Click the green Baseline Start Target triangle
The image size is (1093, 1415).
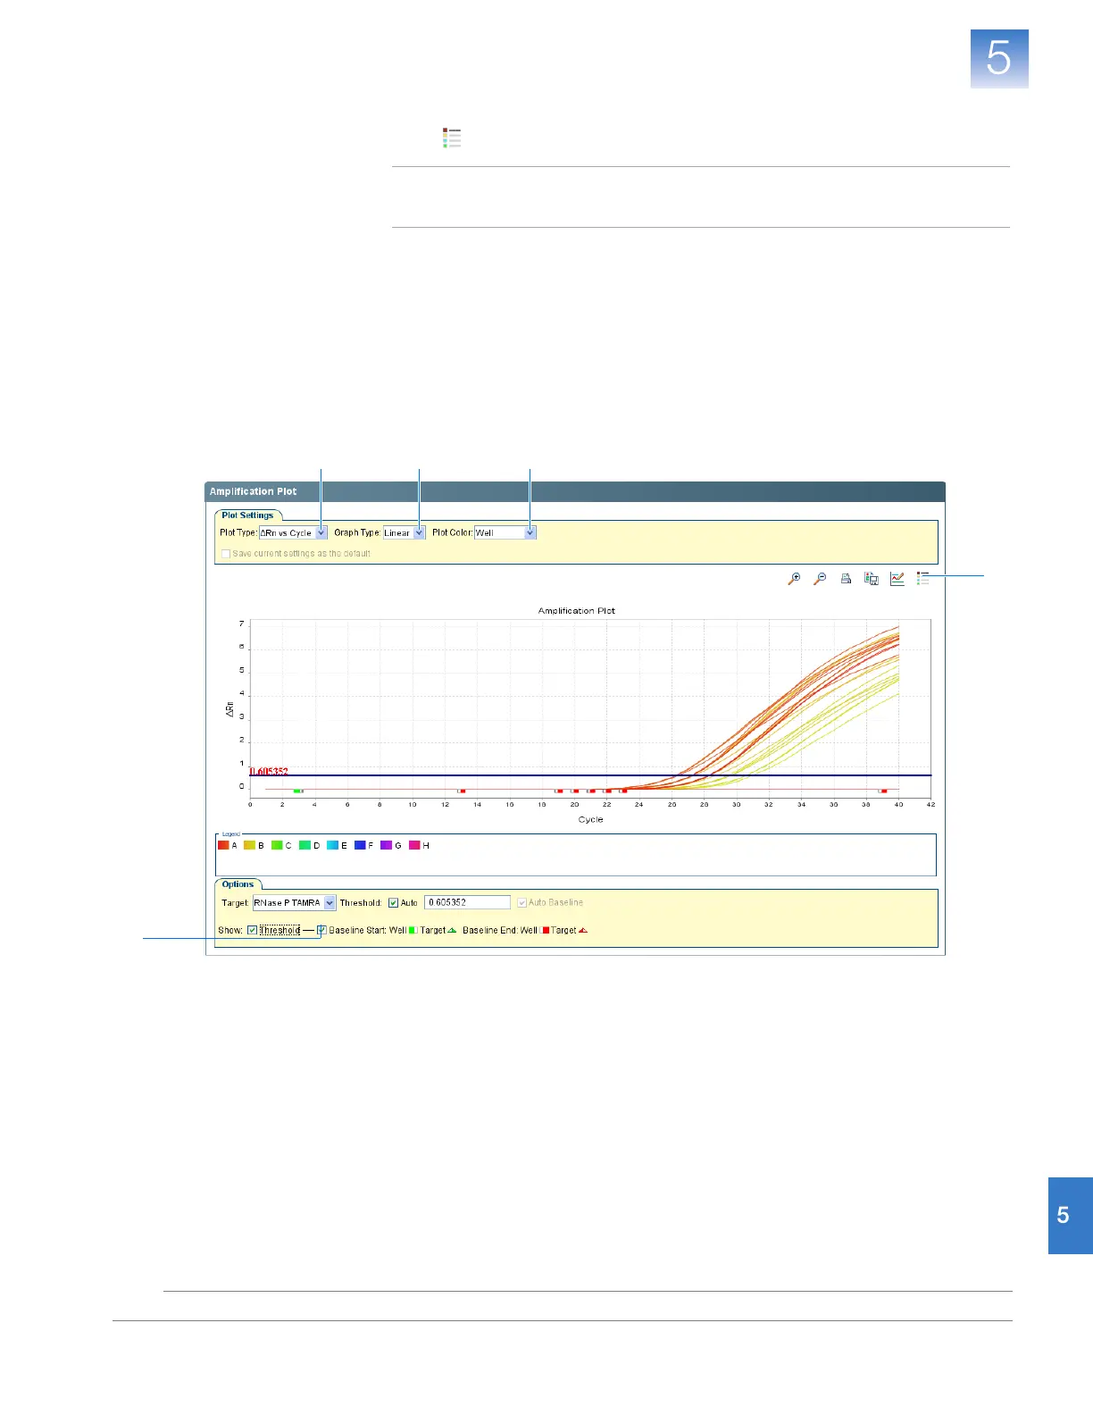coord(452,930)
